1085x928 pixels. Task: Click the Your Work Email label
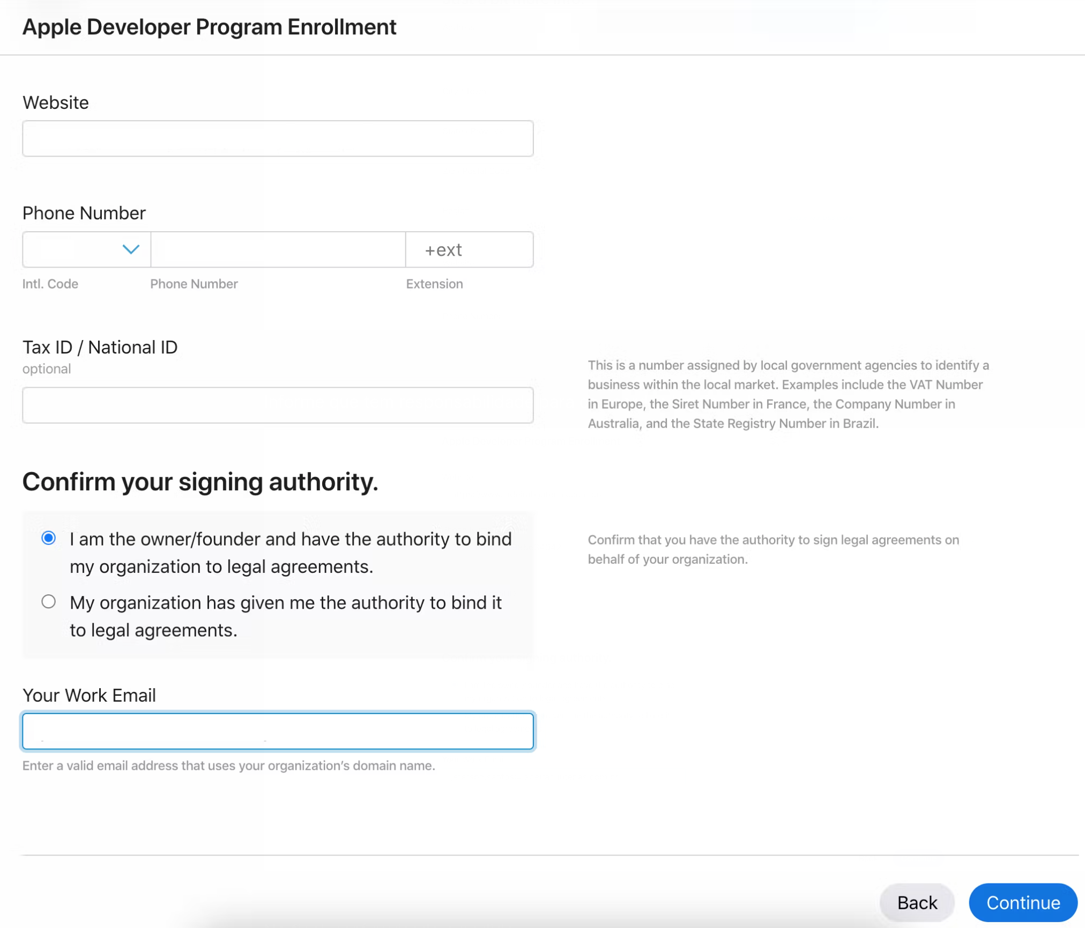89,695
